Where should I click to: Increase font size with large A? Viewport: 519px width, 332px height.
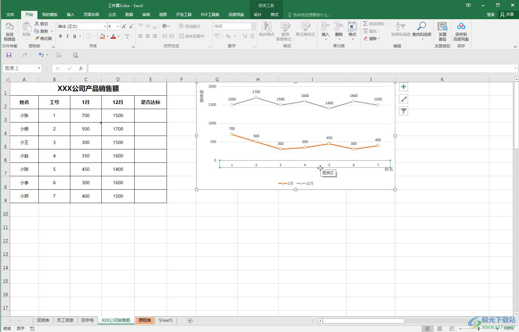coord(124,26)
